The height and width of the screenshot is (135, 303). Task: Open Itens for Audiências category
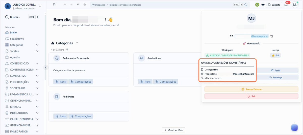(x=60, y=116)
